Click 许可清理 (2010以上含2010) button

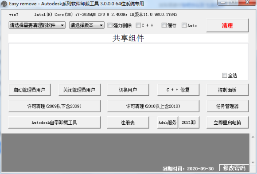pos(153,106)
